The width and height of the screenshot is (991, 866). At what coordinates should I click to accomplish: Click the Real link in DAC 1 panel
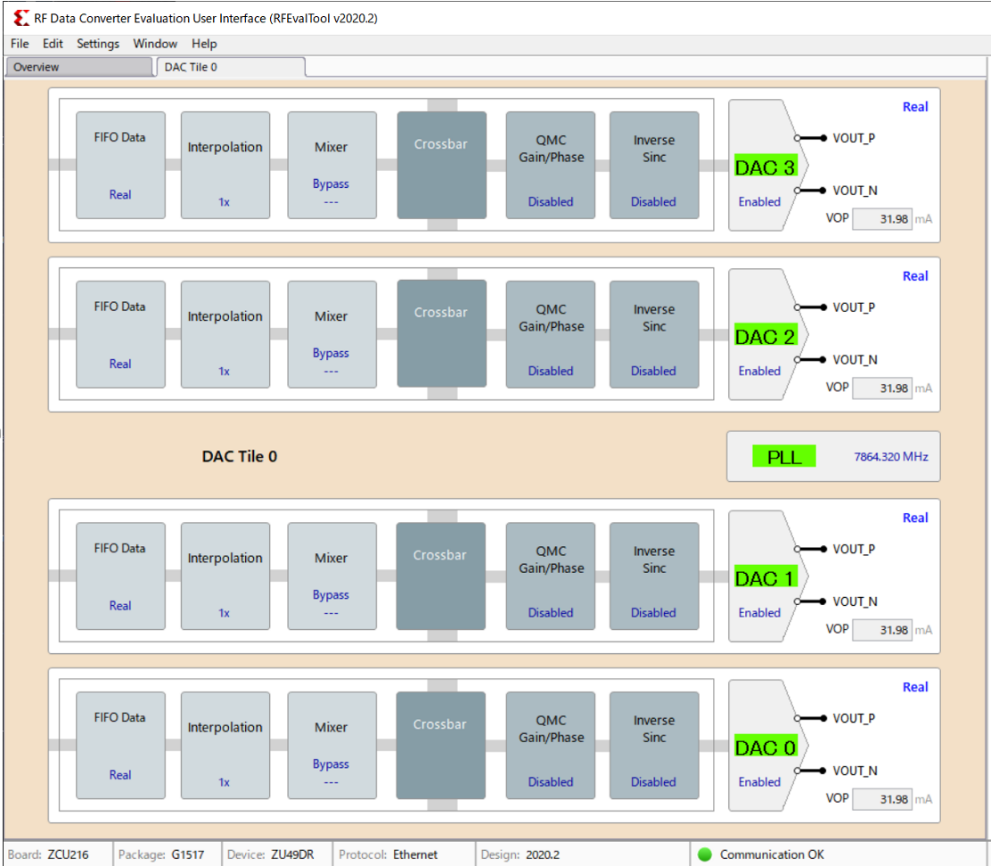click(x=915, y=518)
